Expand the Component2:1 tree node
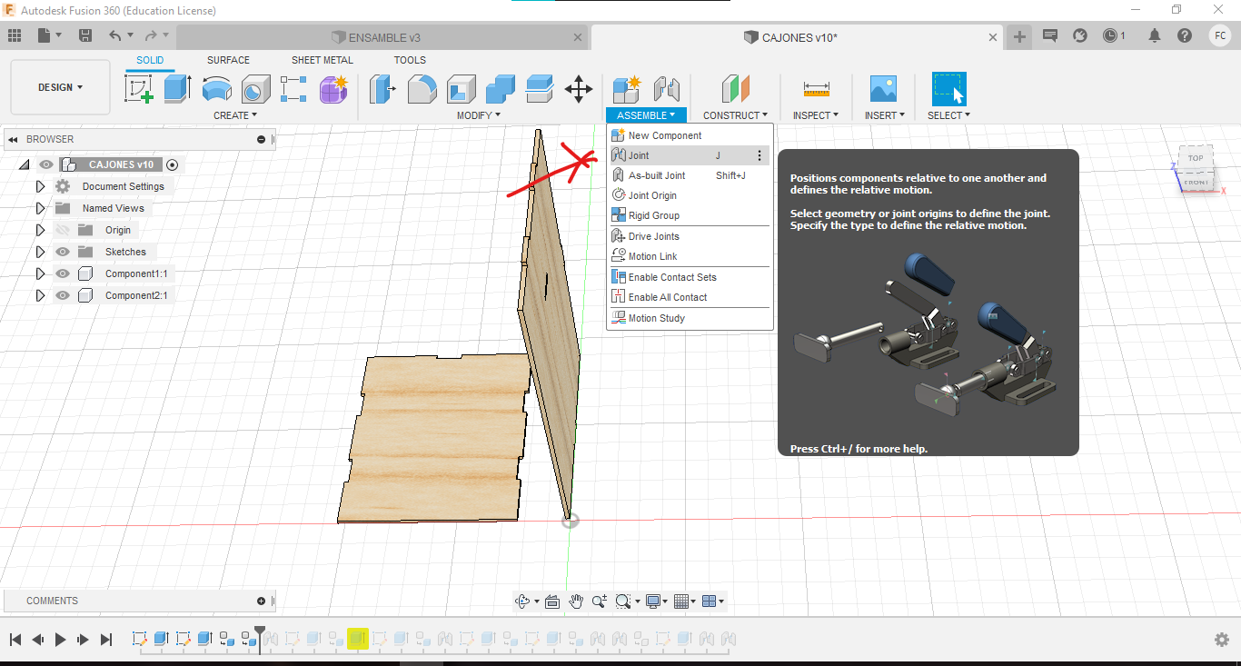This screenshot has width=1241, height=666. [x=40, y=295]
